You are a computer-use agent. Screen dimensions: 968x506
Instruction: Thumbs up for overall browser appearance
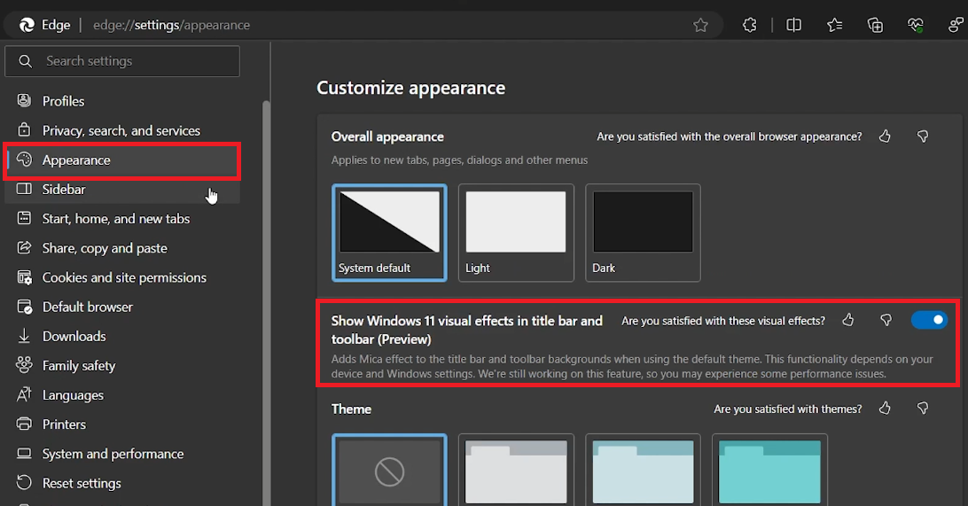[x=885, y=136]
